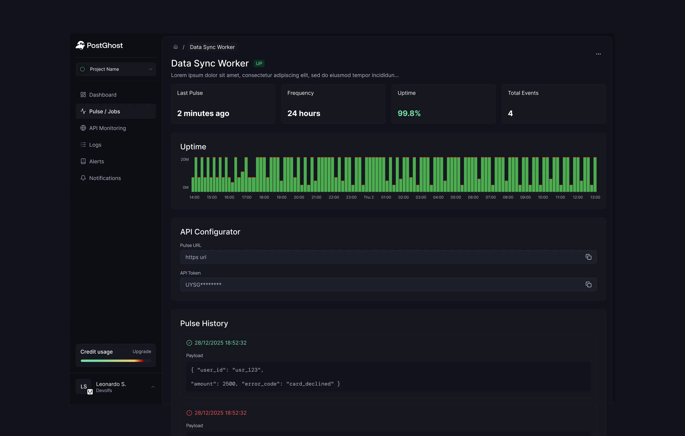The height and width of the screenshot is (436, 685).
Task: Click the Lorem ipsum description text
Action: click(x=285, y=75)
